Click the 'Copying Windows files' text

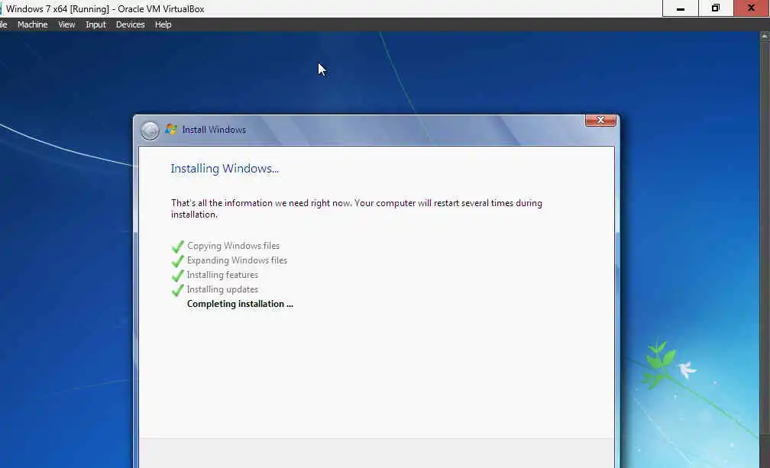point(233,246)
